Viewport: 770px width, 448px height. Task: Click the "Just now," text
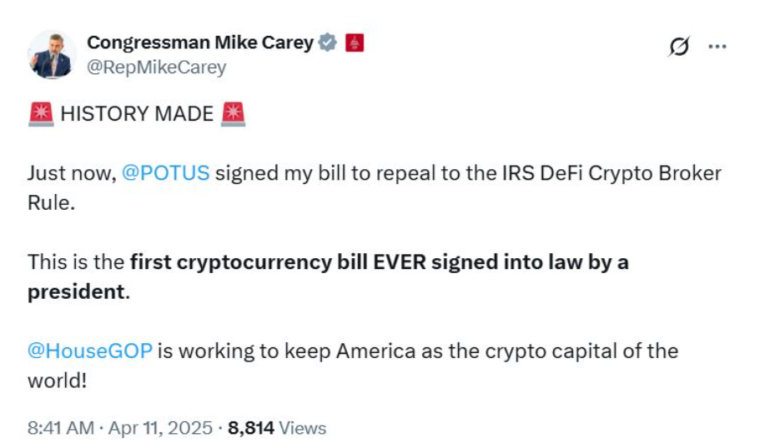(71, 173)
